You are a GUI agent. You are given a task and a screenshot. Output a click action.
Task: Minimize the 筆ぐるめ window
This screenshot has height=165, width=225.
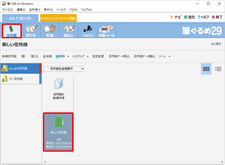[198, 4]
